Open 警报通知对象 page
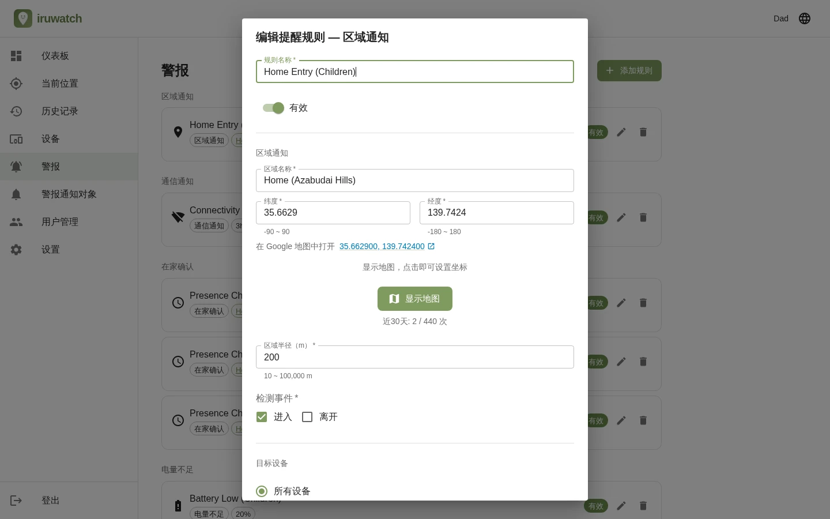830x519 pixels. click(x=69, y=194)
